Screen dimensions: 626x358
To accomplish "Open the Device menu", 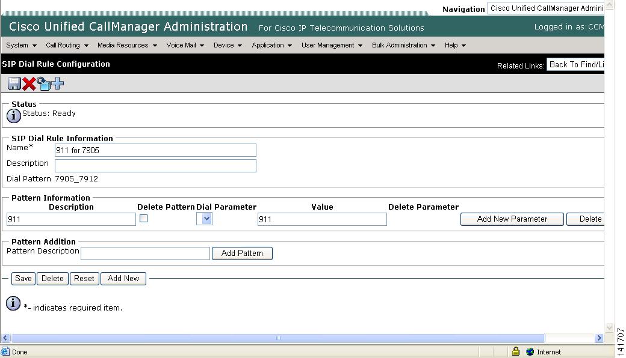I will click(x=228, y=46).
